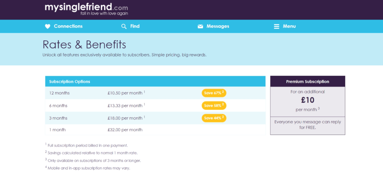Go to the Messages nav item

pyautogui.click(x=218, y=26)
